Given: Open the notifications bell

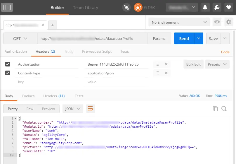Looking at the screenshot, I should click(205, 7).
